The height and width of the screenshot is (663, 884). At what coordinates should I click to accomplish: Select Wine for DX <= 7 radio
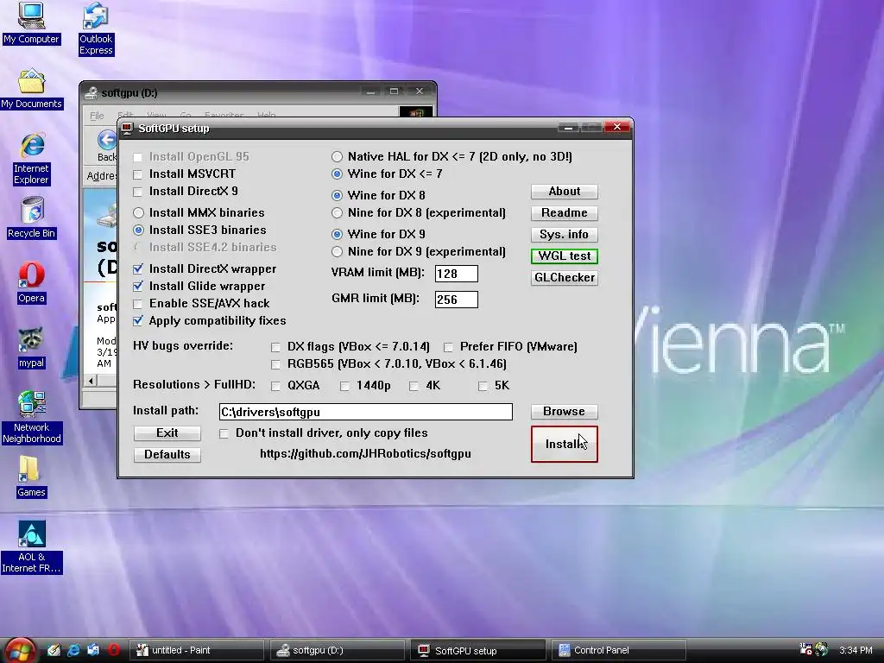[338, 174]
